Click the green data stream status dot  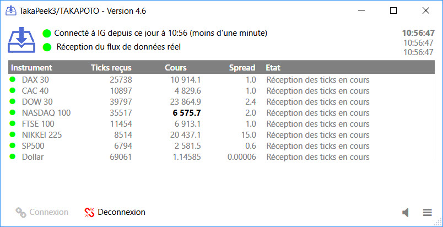47,47
